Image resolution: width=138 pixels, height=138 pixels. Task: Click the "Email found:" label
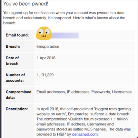pyautogui.click(x=17, y=35)
